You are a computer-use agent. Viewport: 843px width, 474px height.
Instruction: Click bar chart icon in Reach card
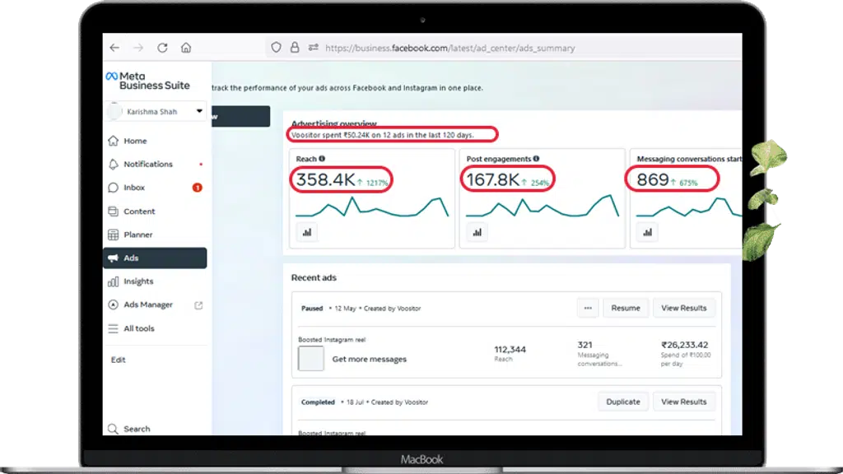pyautogui.click(x=307, y=233)
